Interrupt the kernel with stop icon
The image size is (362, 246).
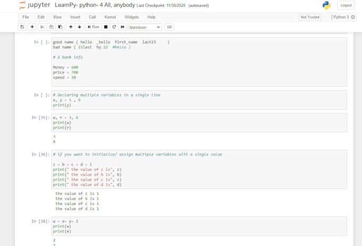tap(106, 27)
